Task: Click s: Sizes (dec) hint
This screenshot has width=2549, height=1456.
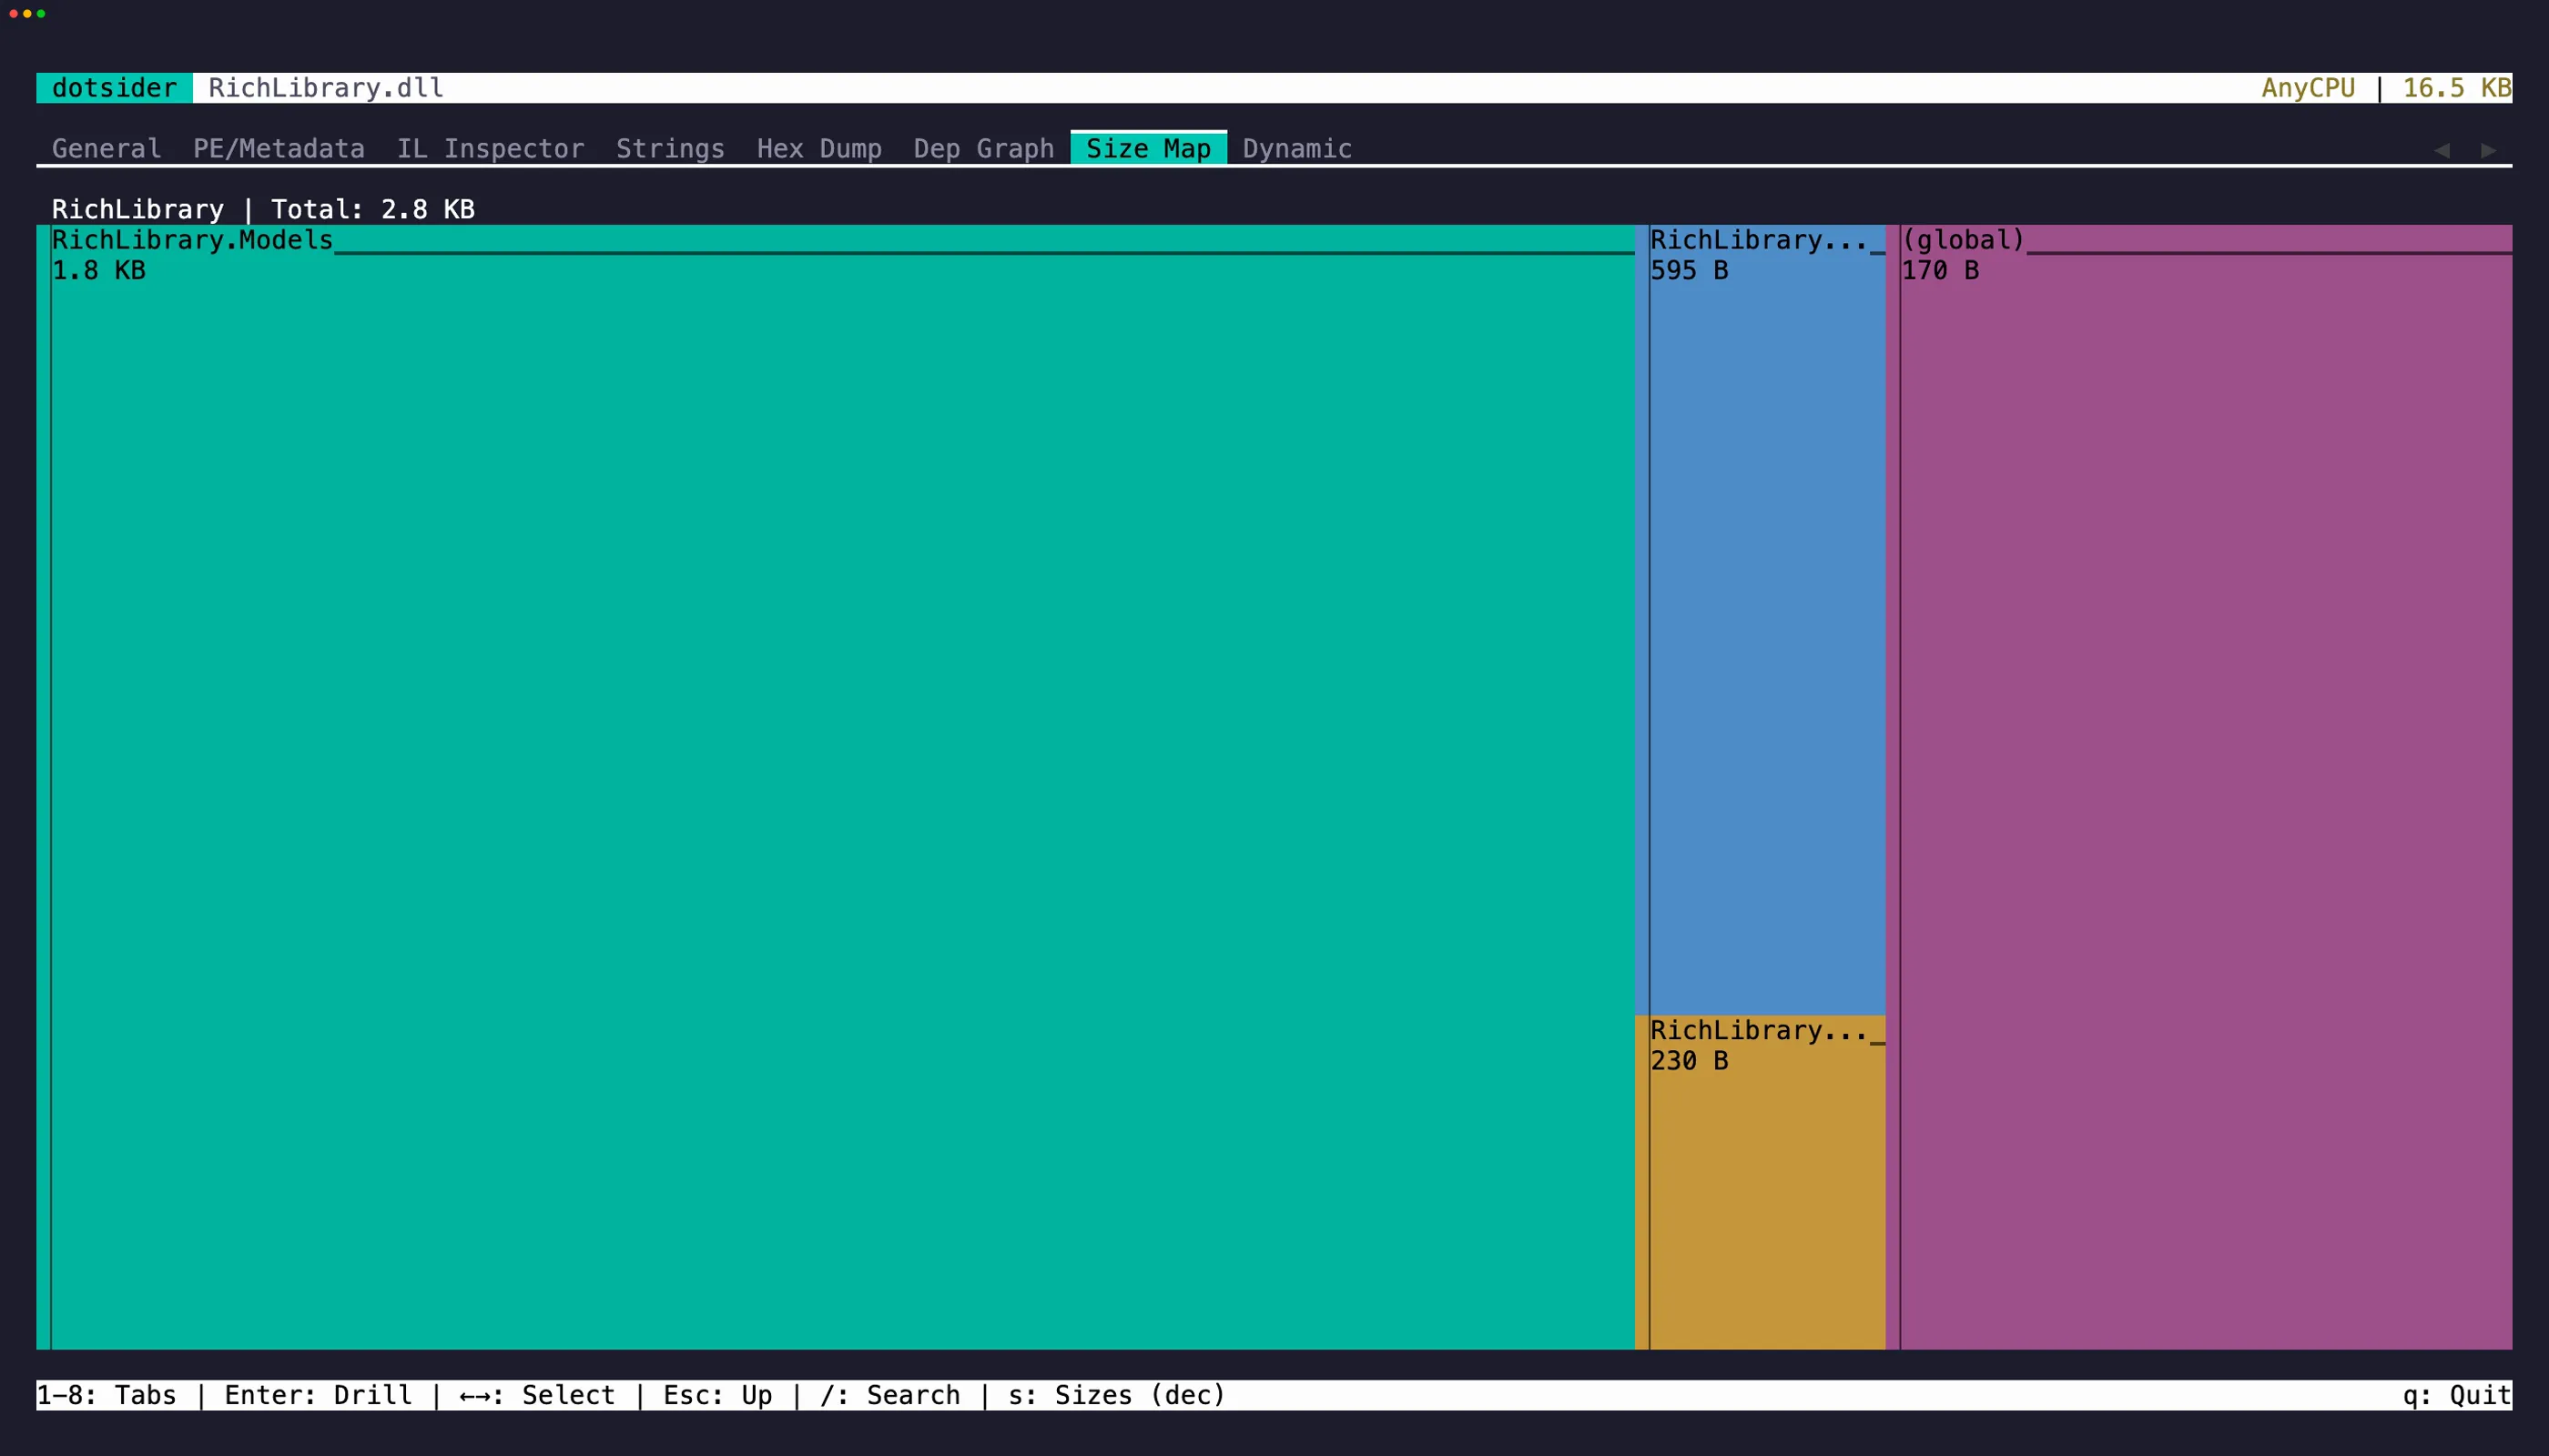Action: point(1115,1395)
